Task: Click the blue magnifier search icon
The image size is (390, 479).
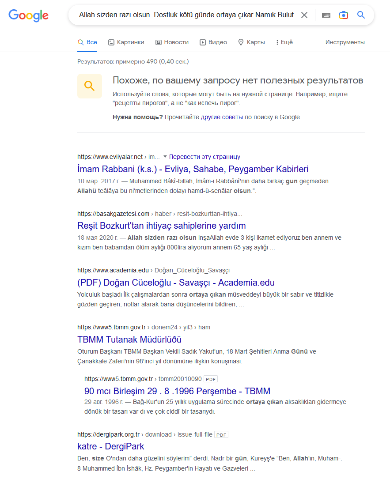Action: (361, 15)
